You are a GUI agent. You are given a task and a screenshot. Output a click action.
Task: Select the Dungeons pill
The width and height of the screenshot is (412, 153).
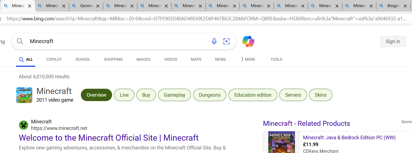[210, 95]
